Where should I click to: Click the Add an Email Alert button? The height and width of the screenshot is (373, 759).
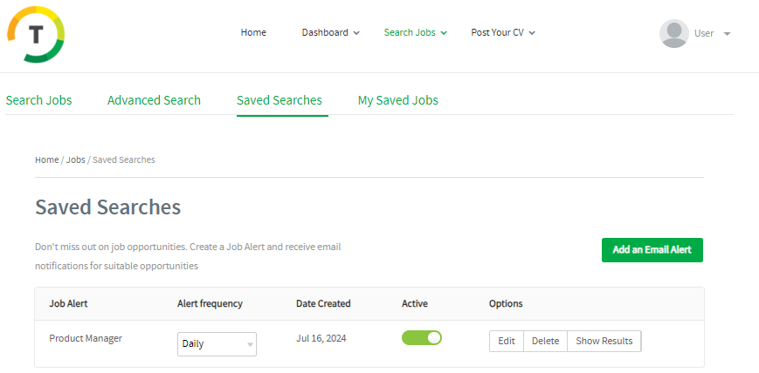click(652, 250)
